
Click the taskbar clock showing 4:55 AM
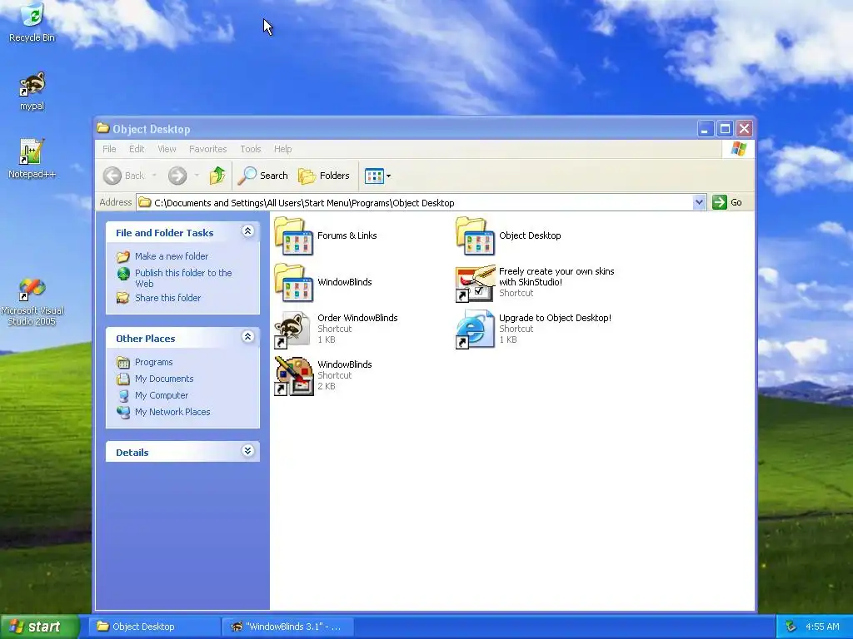click(x=822, y=627)
